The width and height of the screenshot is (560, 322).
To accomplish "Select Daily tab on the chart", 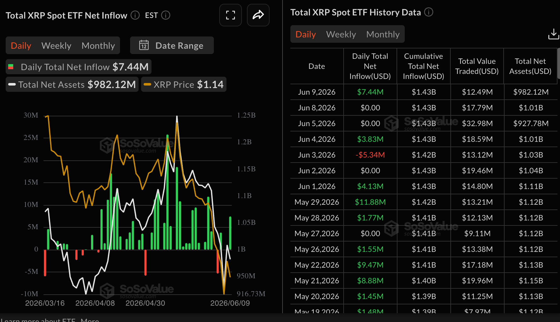I will (21, 46).
